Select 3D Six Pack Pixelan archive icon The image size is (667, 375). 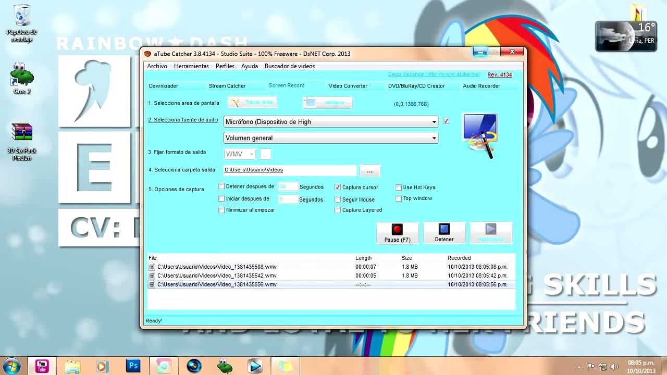tap(22, 142)
